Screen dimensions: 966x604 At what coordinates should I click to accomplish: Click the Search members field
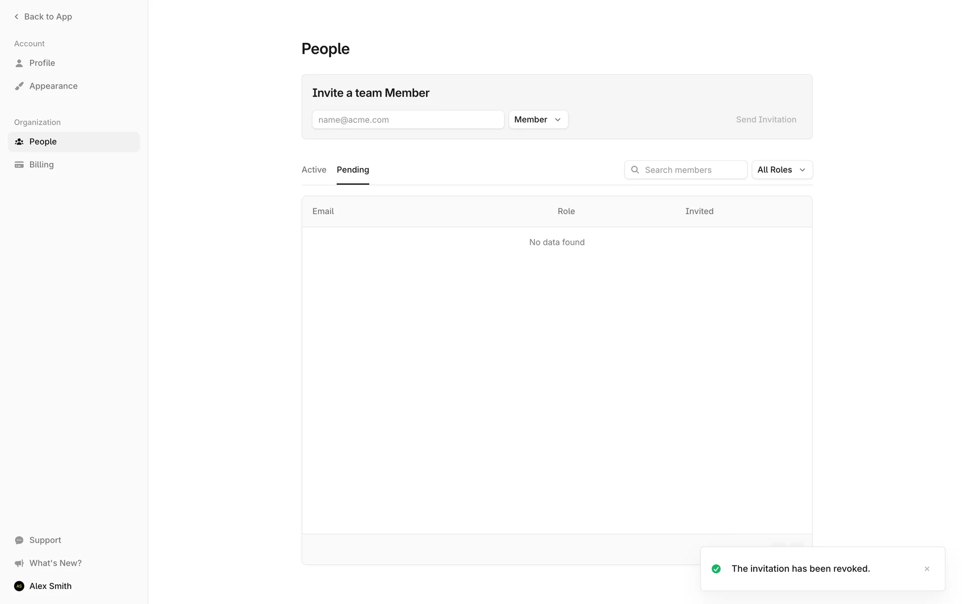tap(692, 170)
